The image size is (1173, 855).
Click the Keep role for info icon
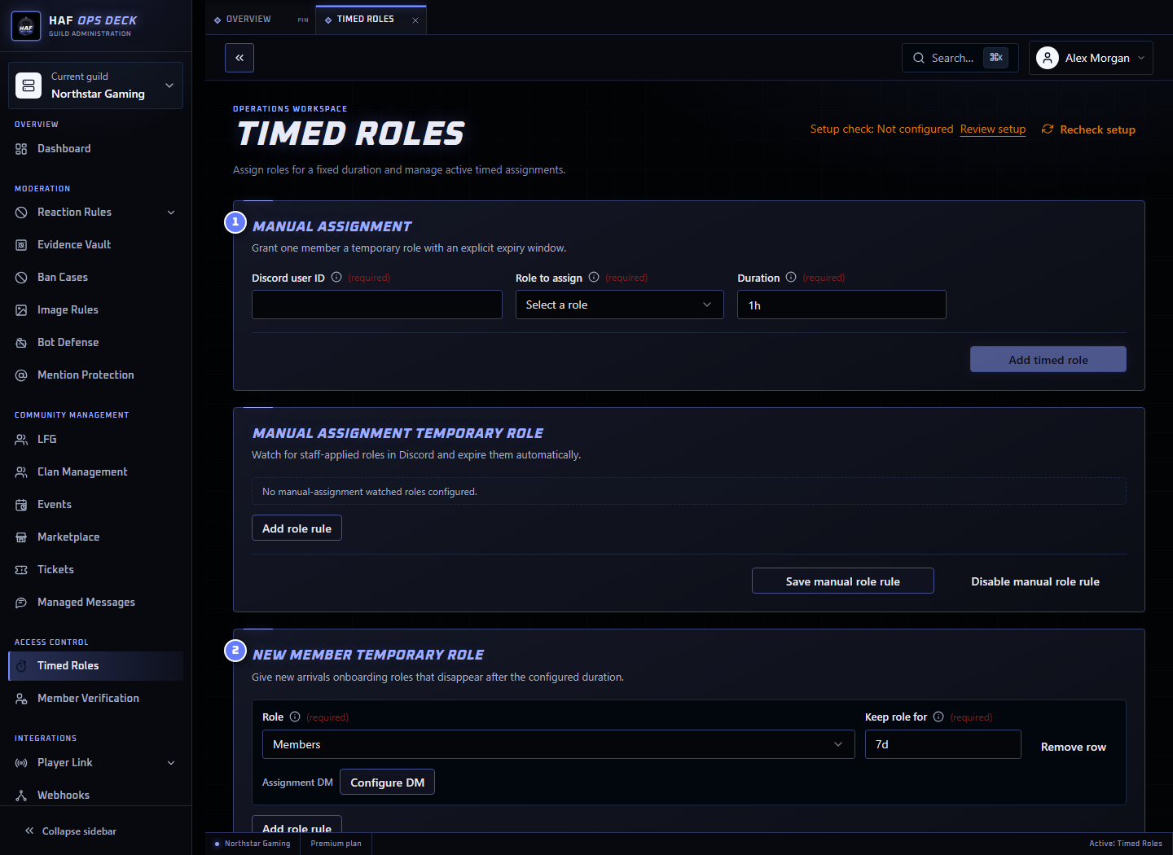938,717
